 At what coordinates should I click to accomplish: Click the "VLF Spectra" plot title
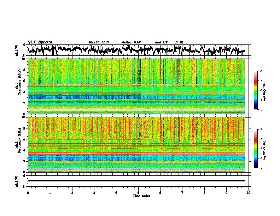click(x=40, y=42)
